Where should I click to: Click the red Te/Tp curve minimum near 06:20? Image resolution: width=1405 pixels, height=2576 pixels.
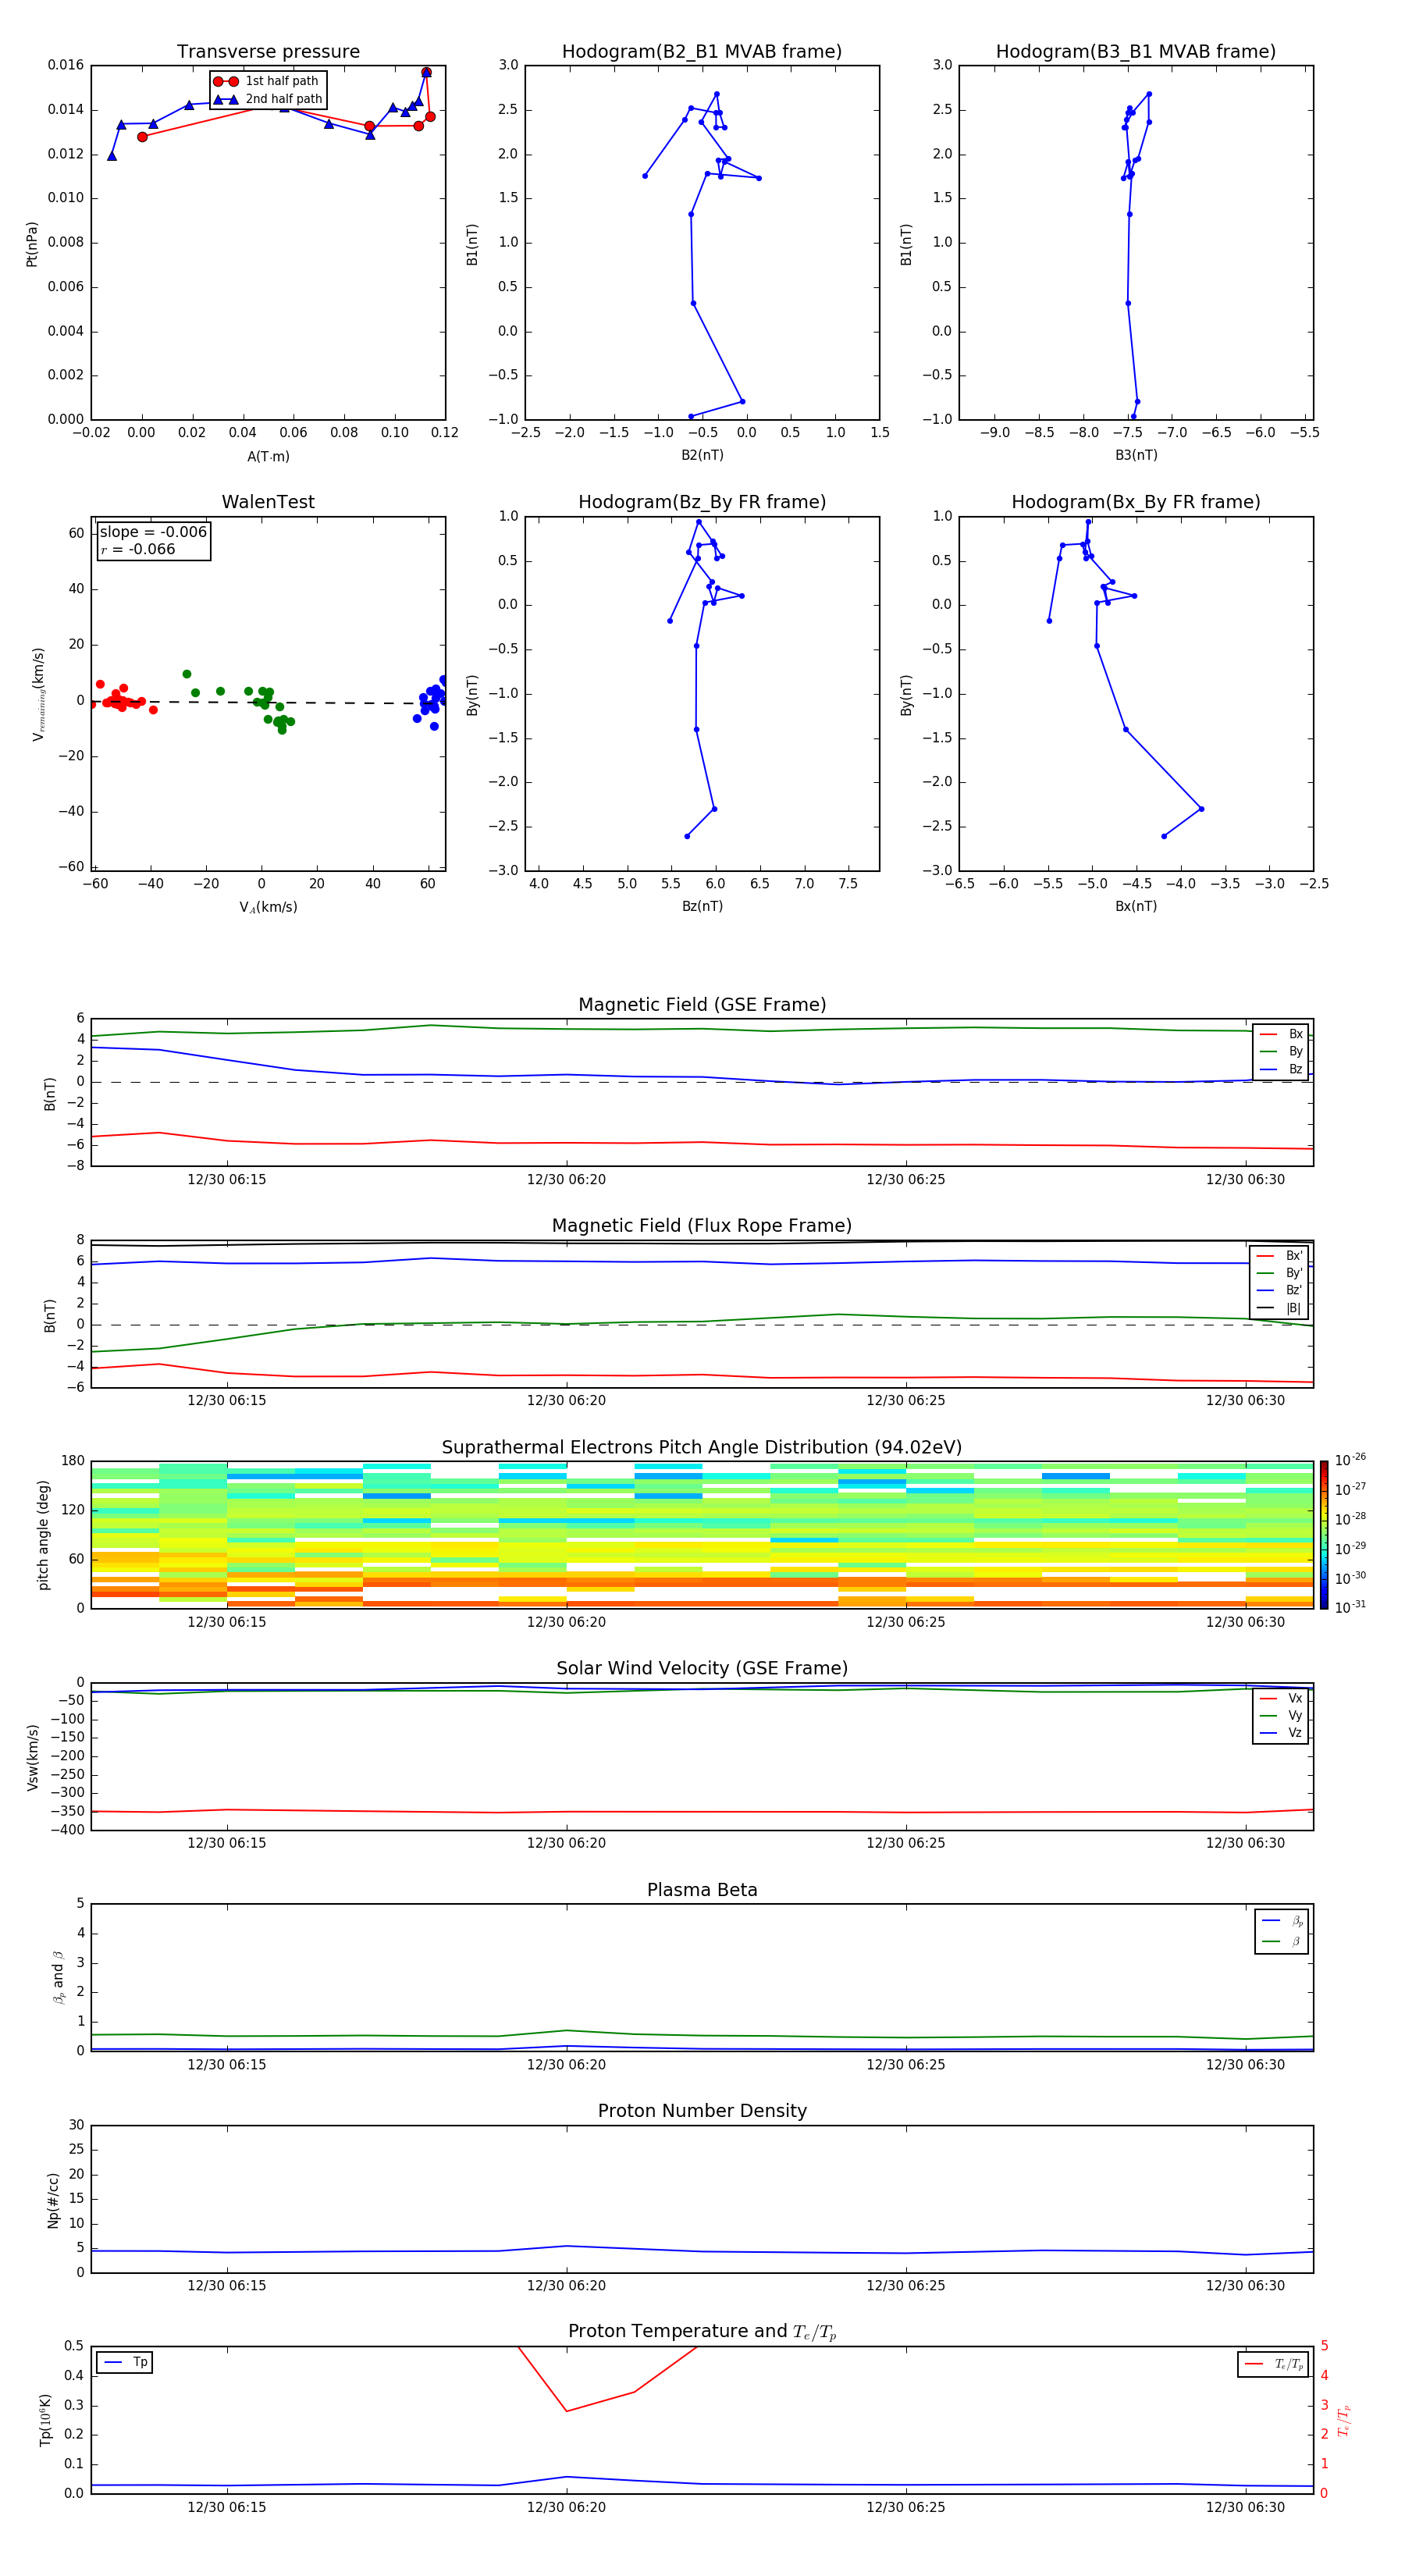coord(567,2411)
